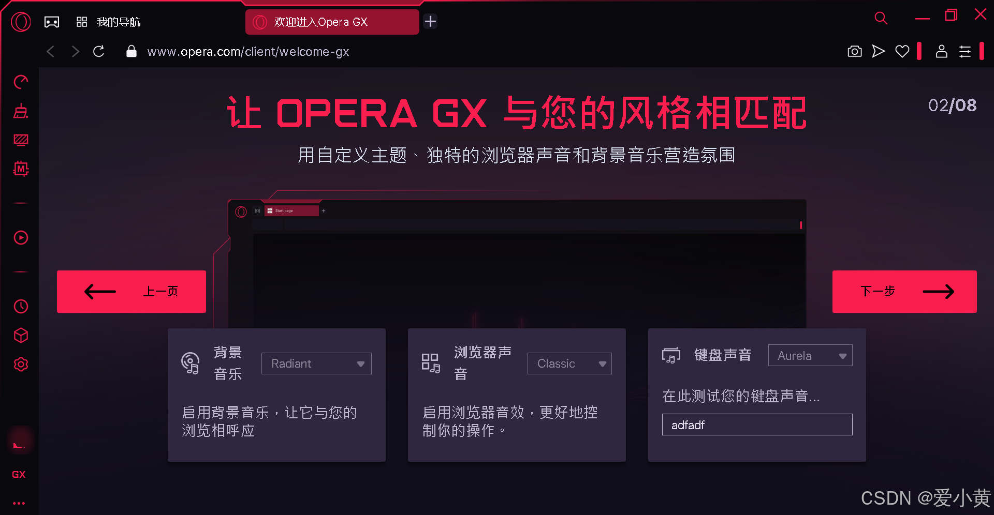Open Extensions cube icon in sidebar
Image resolution: width=994 pixels, height=515 pixels.
[21, 335]
